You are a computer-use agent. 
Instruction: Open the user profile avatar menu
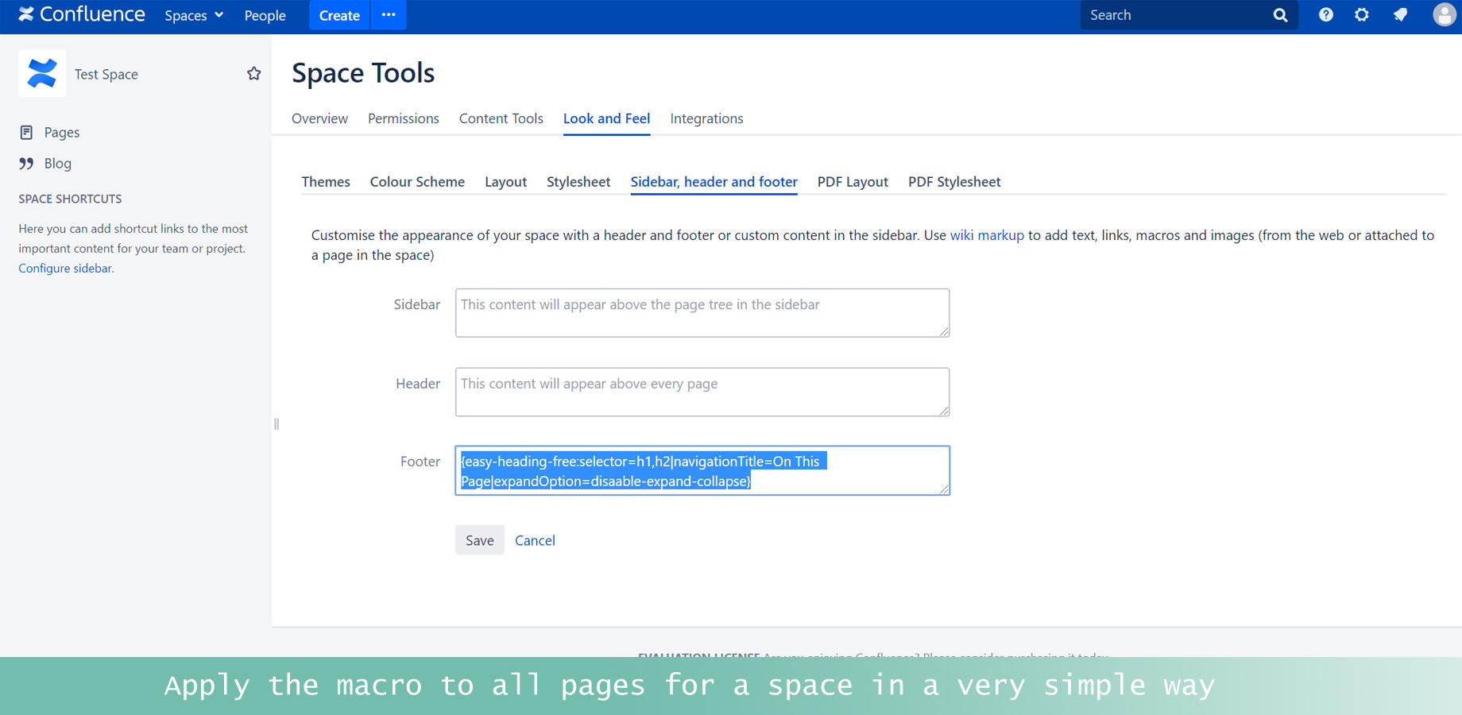pos(1443,15)
